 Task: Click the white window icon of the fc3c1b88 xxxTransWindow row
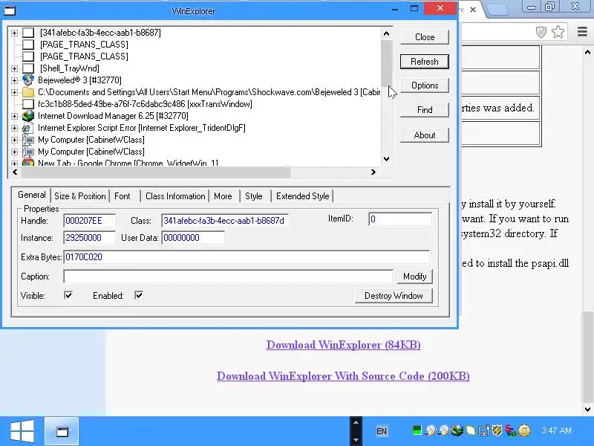point(28,104)
